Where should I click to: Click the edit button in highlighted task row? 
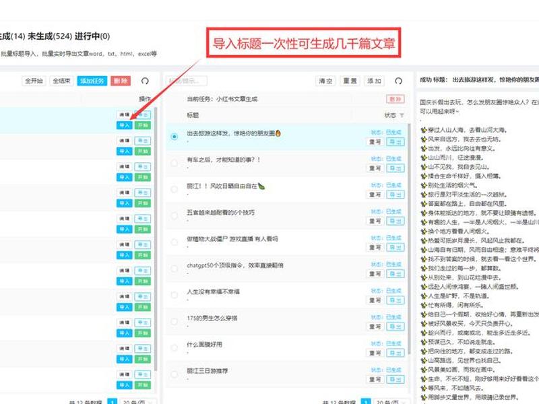coord(124,114)
